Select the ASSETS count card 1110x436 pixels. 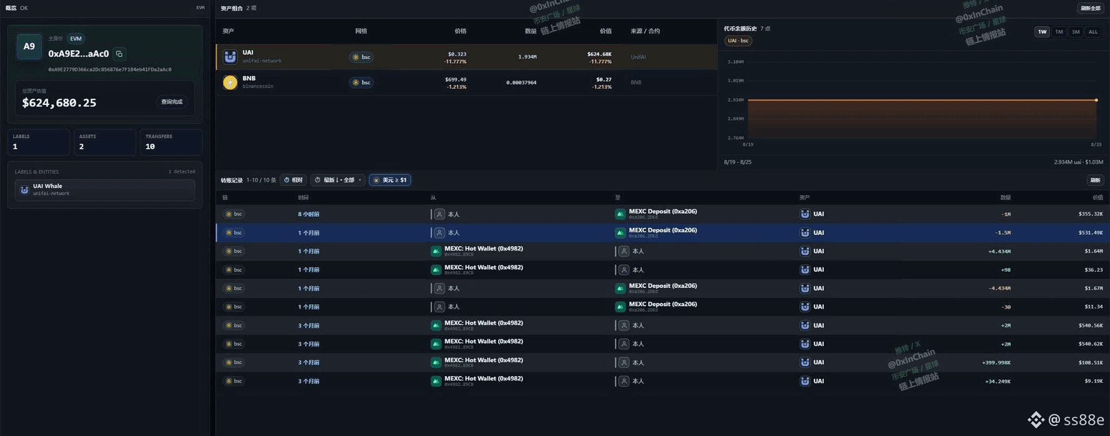[x=104, y=142]
